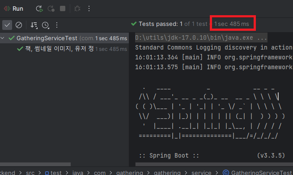
Task: Click the sort tests icon
Action: click(34, 25)
